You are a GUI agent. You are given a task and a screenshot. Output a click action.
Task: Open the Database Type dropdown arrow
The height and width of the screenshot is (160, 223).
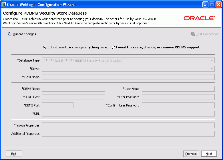[x=212, y=60]
